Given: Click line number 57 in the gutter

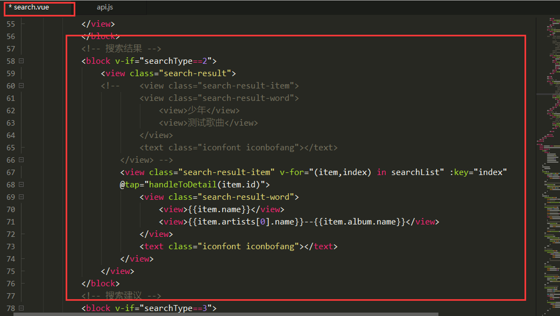Looking at the screenshot, I should point(11,49).
